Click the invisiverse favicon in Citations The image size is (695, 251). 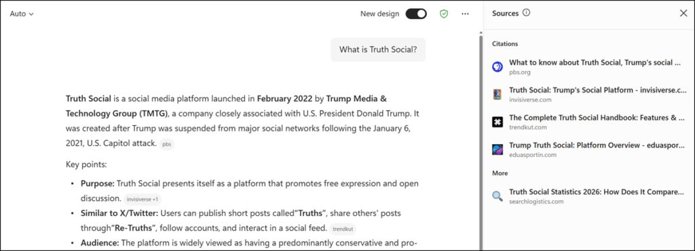point(497,95)
